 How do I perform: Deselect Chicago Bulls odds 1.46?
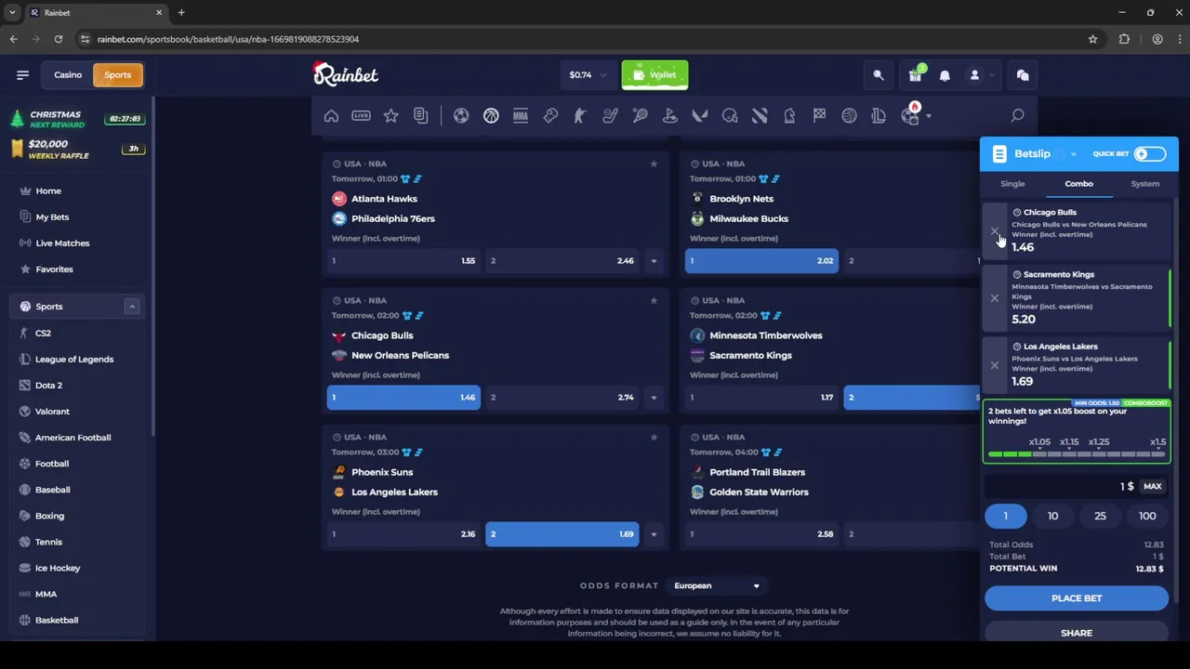pyautogui.click(x=403, y=398)
